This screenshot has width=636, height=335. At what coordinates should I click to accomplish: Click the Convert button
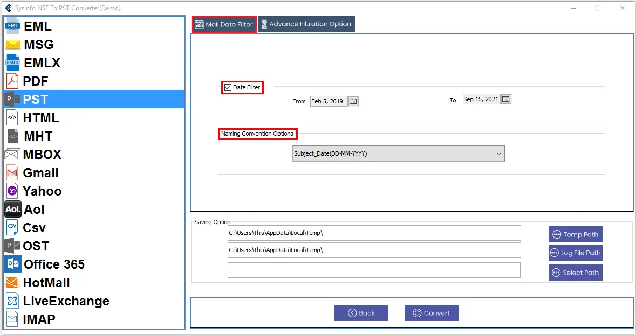pyautogui.click(x=431, y=313)
